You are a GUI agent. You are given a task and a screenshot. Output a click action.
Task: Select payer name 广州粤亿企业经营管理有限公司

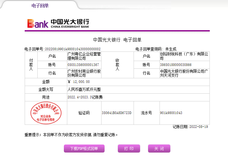click(84, 56)
